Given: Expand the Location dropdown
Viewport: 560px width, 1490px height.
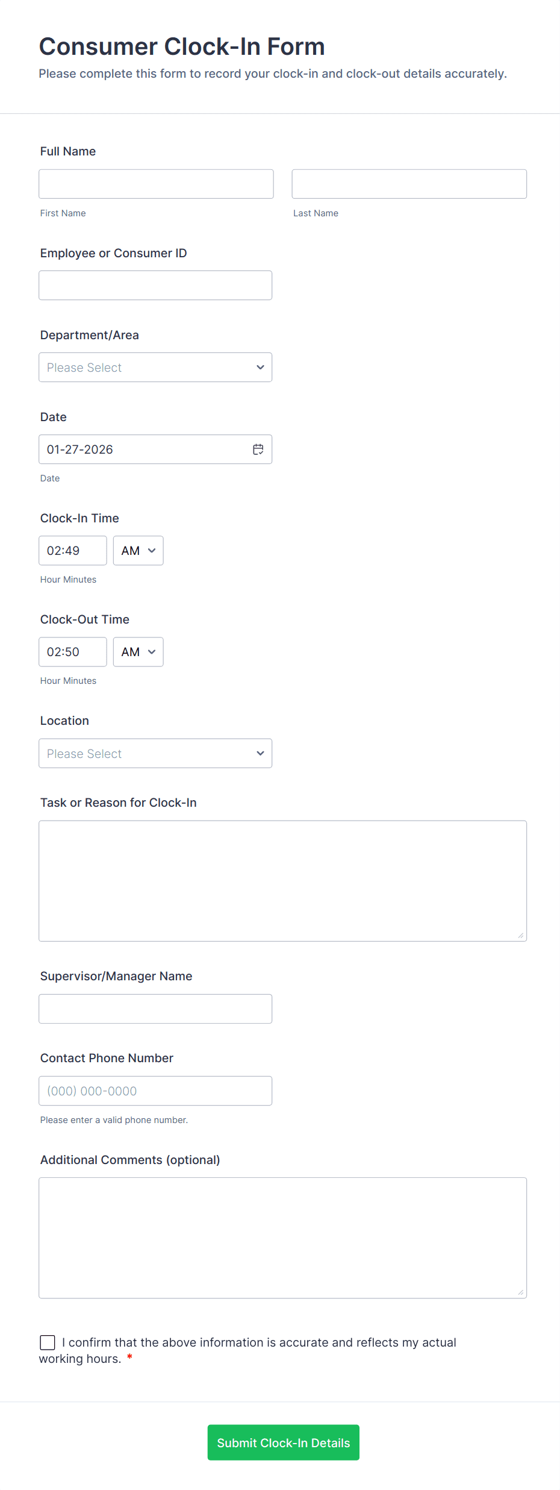Looking at the screenshot, I should coord(155,754).
